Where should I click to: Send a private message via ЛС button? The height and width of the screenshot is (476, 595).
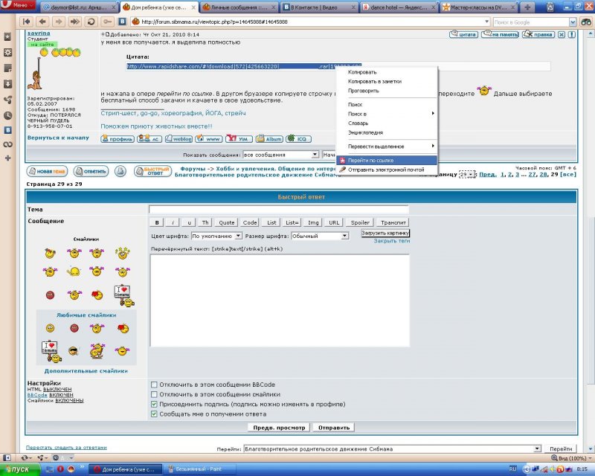[x=149, y=139]
